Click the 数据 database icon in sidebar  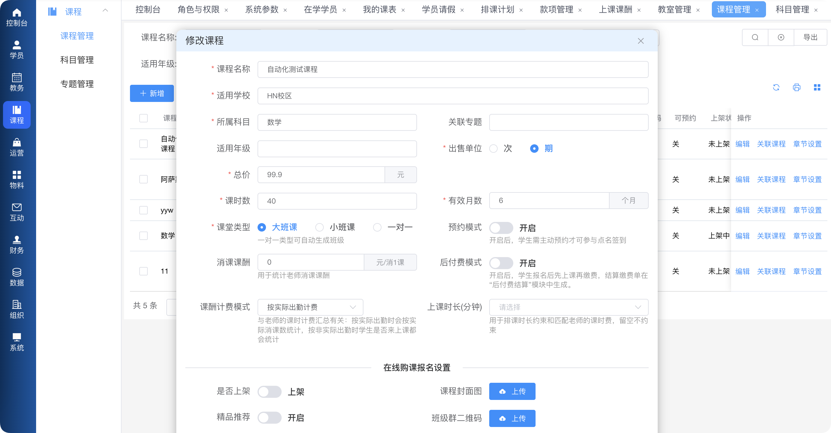pyautogui.click(x=17, y=277)
